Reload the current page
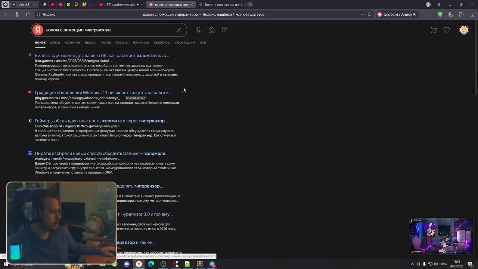The image size is (478, 269). coord(28,14)
